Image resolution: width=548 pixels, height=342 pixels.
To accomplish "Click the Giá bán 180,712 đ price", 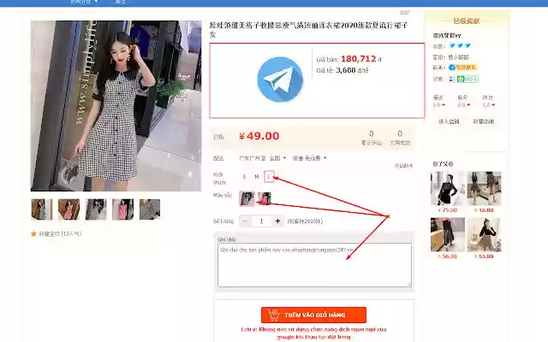I will tap(348, 59).
